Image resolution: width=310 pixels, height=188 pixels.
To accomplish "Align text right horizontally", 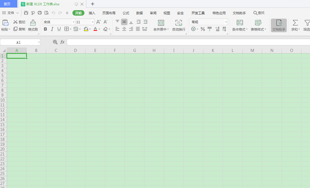I will coord(131,29).
